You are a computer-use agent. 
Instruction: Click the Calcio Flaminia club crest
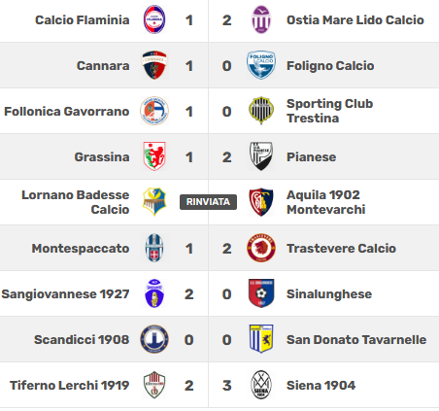click(x=154, y=19)
